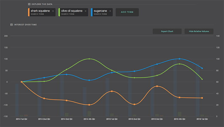
Task: Select the sugarcane term chip
Action: tap(100, 12)
